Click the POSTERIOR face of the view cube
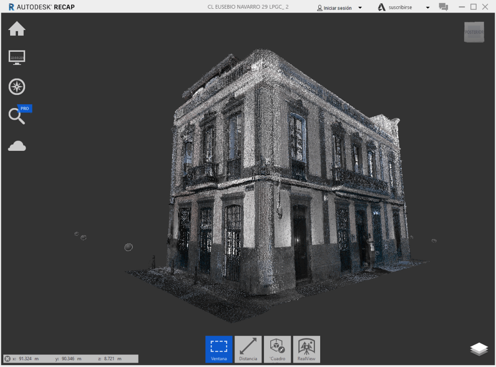 click(x=474, y=32)
